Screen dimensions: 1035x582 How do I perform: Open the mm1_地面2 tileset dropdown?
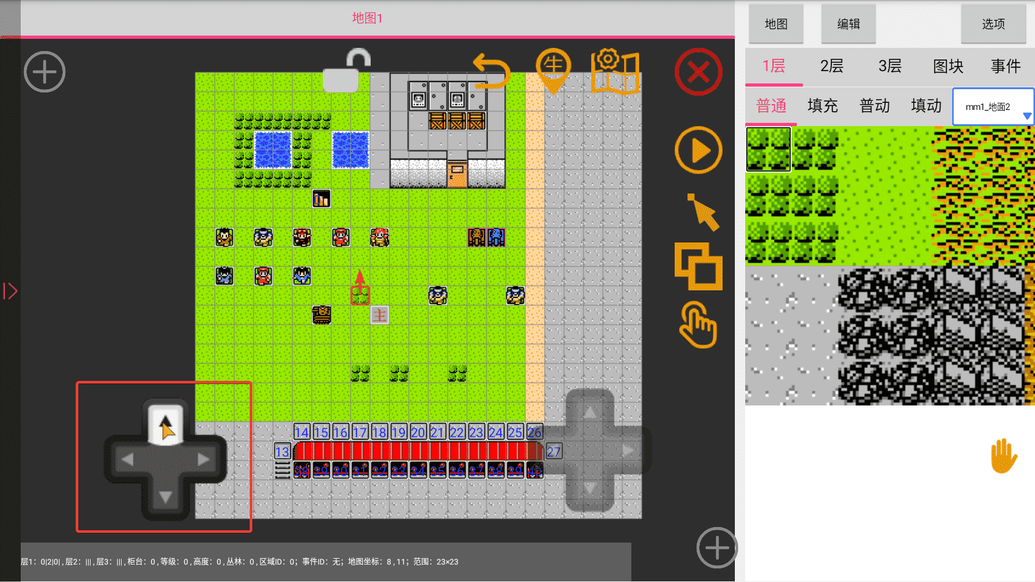[x=993, y=107]
